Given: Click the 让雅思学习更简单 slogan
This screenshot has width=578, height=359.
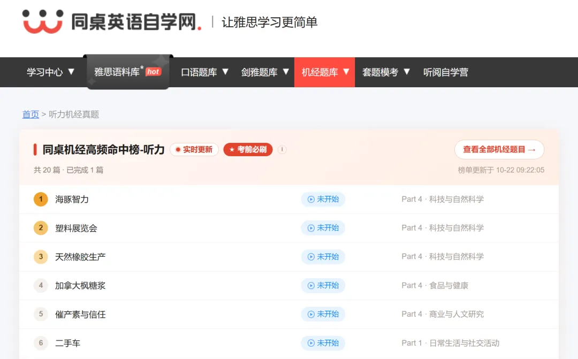Looking at the screenshot, I should click(269, 22).
